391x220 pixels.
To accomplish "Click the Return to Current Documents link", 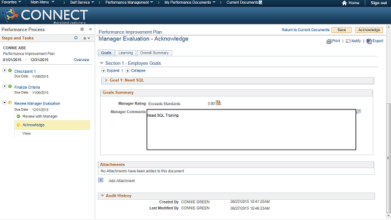I will (x=305, y=30).
